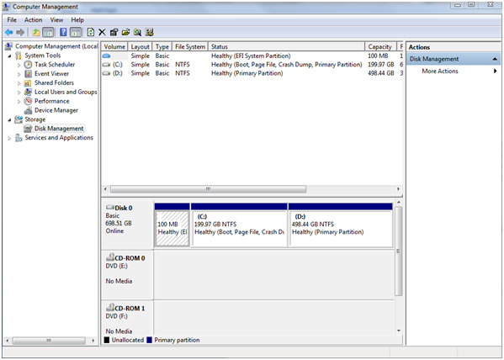Open the View menu
Viewport: 504px width, 360px height.
pyautogui.click(x=56, y=20)
